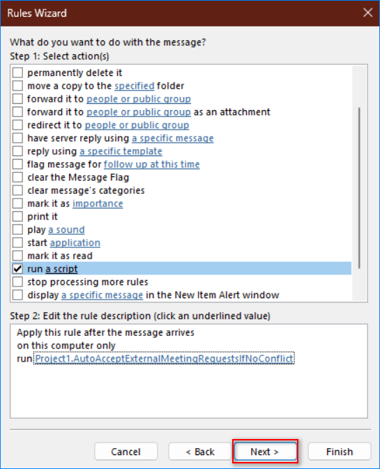This screenshot has height=469, width=380.
Task: Click the actions list vertical scrollbar
Action: click(x=359, y=188)
